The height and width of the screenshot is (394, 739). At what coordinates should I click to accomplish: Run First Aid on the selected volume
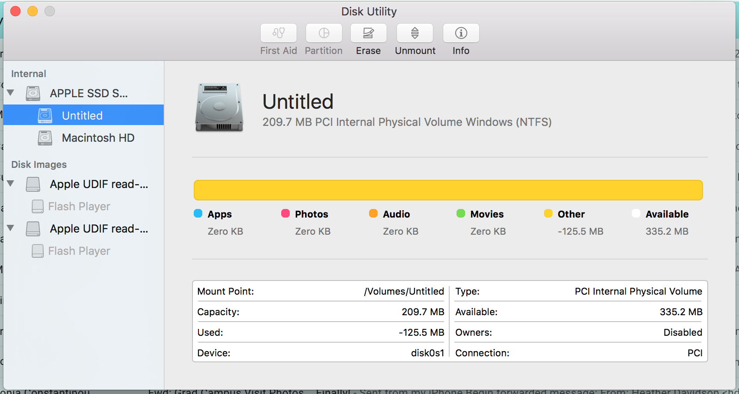[278, 39]
